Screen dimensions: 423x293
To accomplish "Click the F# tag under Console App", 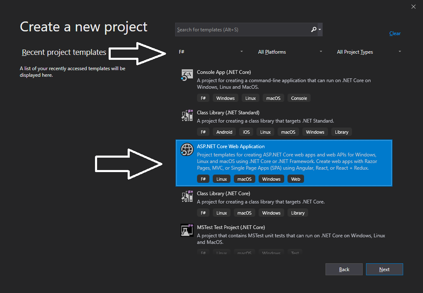I will pyautogui.click(x=203, y=98).
